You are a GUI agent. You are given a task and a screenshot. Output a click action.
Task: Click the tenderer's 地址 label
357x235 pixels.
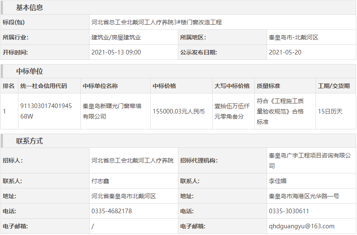click(x=9, y=196)
